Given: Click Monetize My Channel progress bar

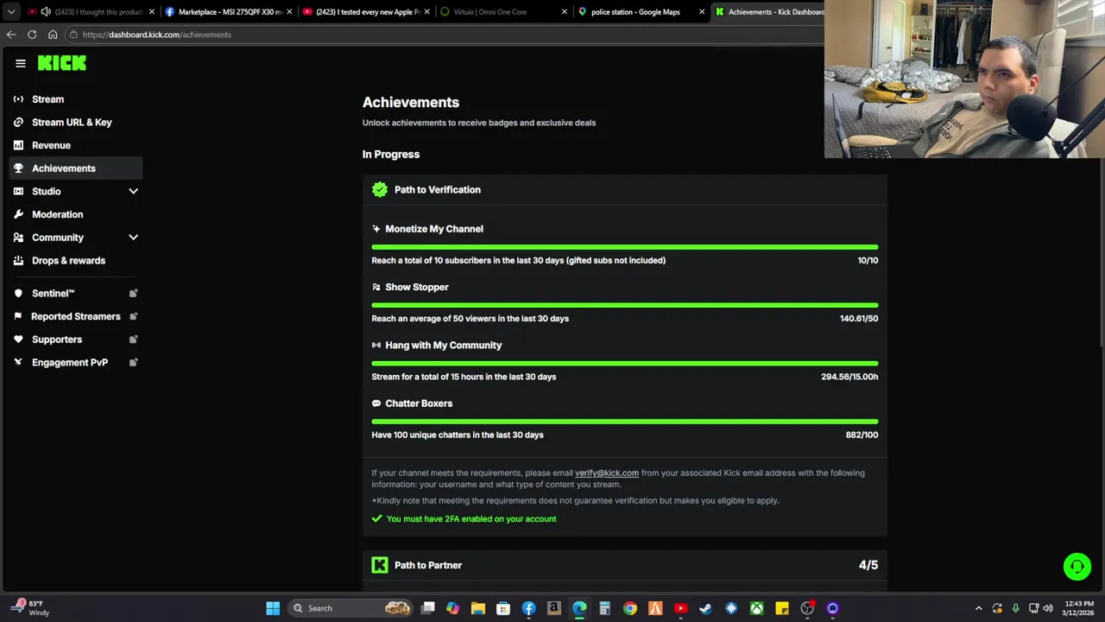Looking at the screenshot, I should click(x=625, y=247).
